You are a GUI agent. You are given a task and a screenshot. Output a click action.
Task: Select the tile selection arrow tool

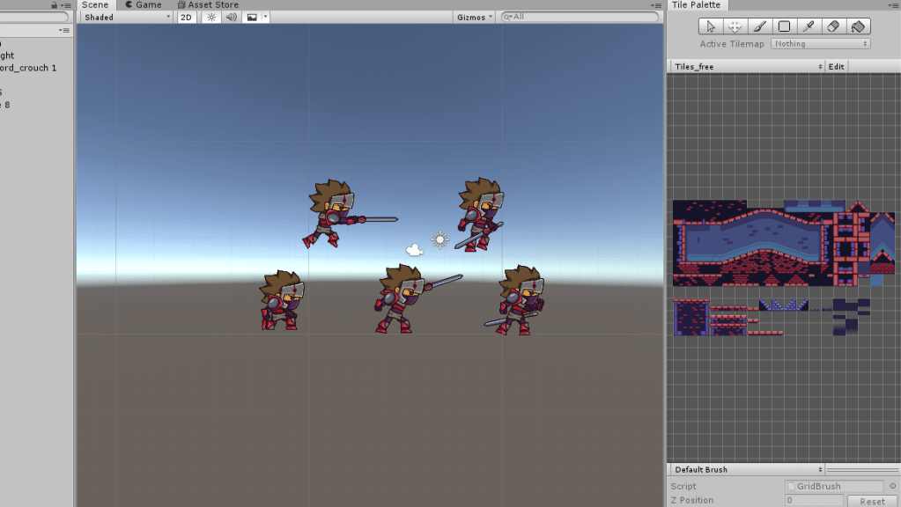coord(711,26)
